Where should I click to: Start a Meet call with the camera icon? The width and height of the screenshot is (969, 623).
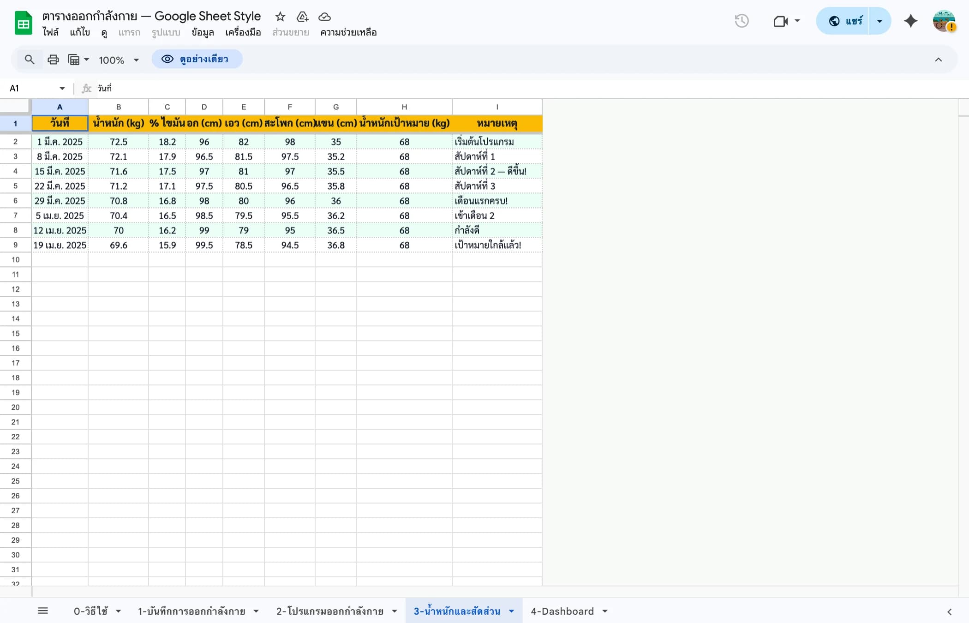tap(781, 21)
